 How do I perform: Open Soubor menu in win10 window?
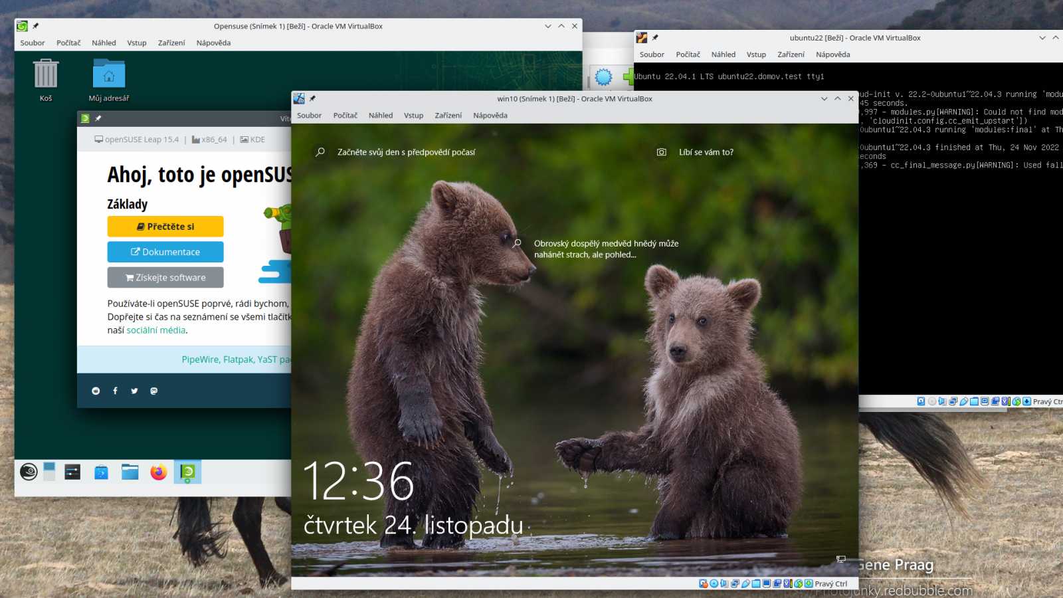click(309, 116)
